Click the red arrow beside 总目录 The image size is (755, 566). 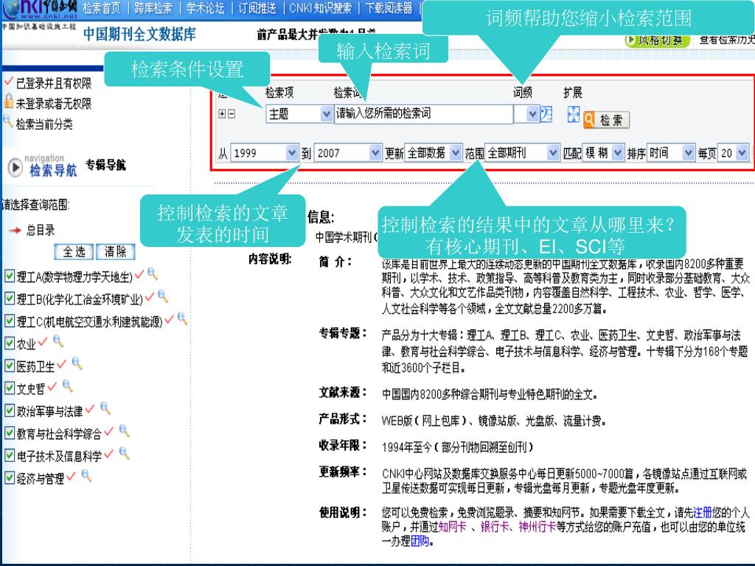15,231
